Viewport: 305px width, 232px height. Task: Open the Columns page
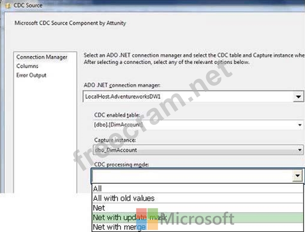point(27,66)
